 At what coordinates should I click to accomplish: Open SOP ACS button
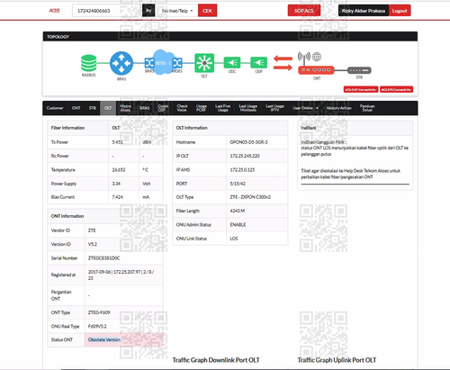pos(304,11)
